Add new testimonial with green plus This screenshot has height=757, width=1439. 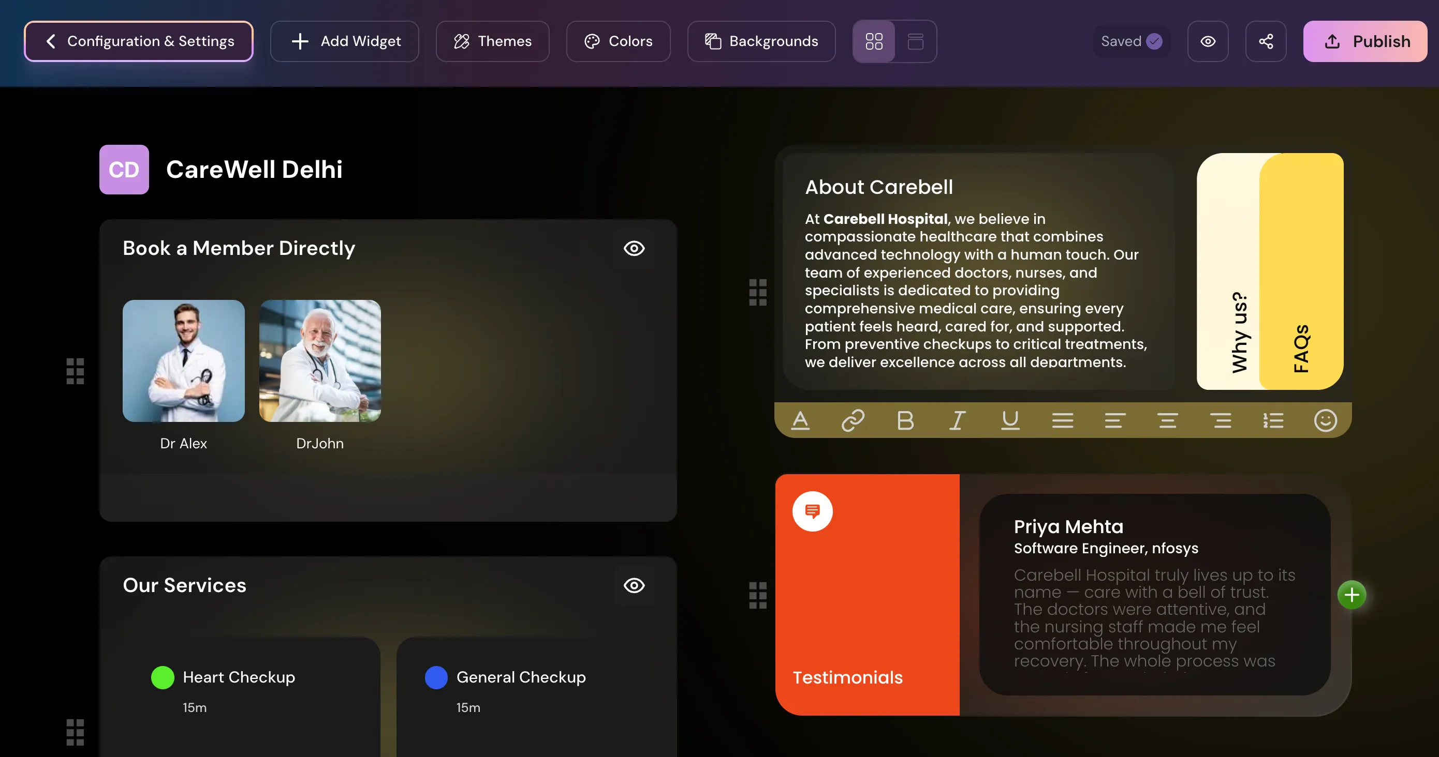tap(1352, 595)
